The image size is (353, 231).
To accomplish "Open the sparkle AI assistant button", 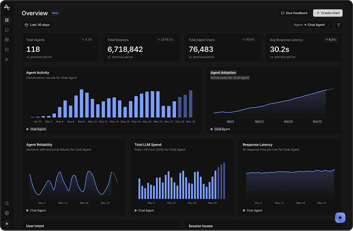I will [340, 217].
